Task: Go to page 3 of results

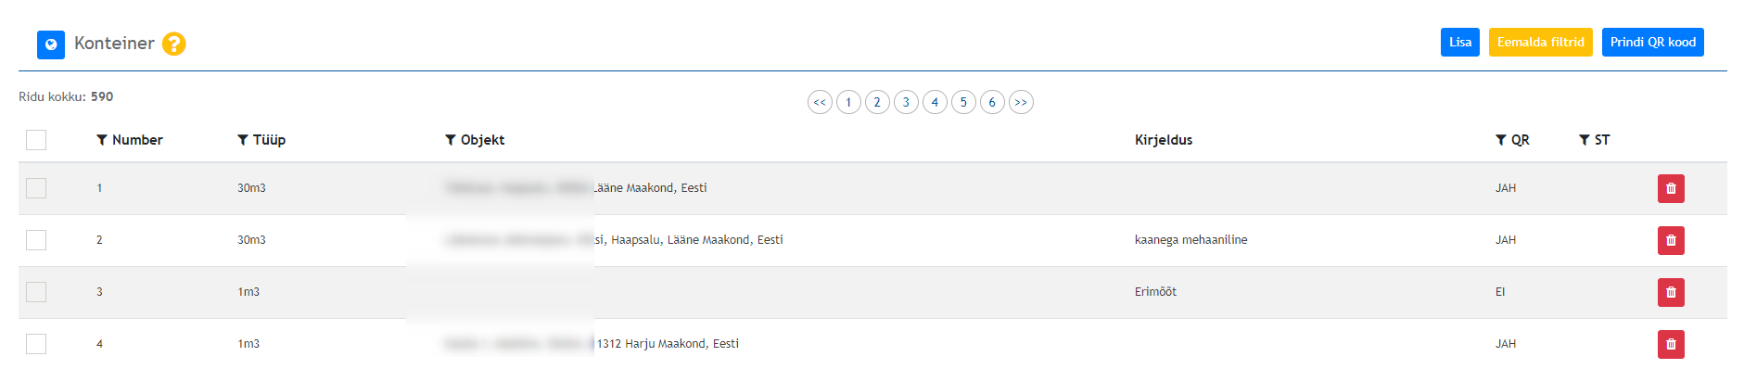Action: pos(906,102)
